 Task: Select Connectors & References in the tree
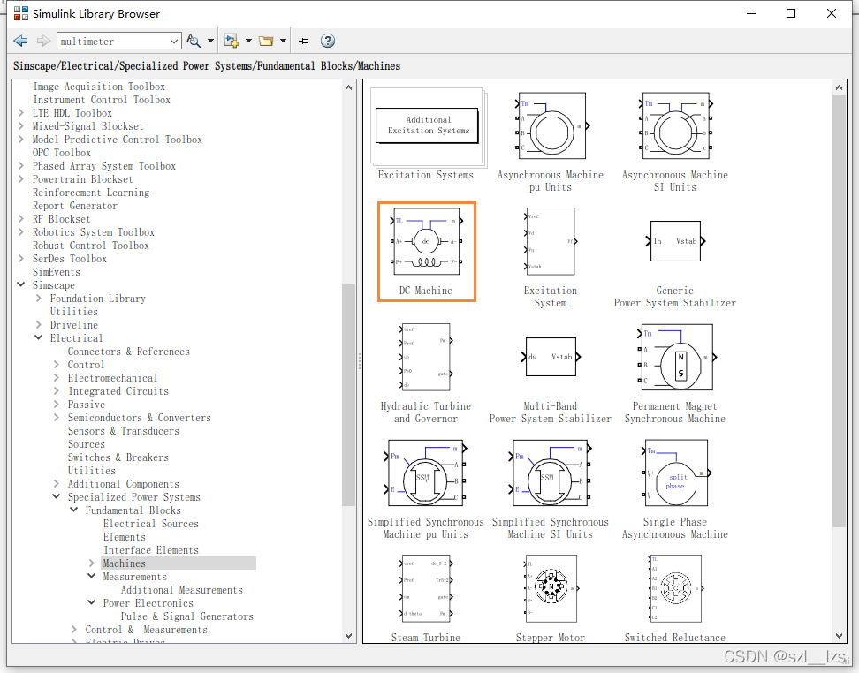point(129,352)
